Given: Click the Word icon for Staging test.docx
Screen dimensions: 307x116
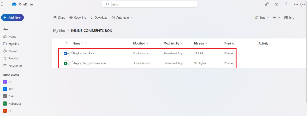Looking at the screenshot, I should [67, 53].
